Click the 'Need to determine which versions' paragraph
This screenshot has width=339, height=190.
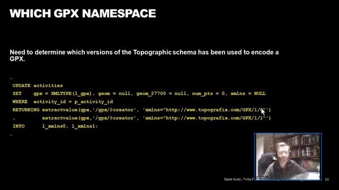pos(144,55)
